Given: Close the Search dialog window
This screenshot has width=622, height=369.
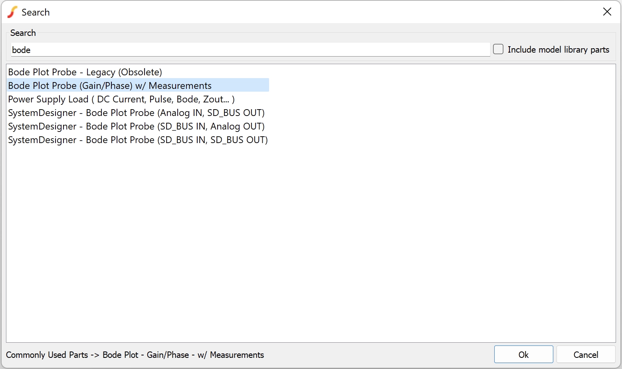Looking at the screenshot, I should [x=607, y=12].
